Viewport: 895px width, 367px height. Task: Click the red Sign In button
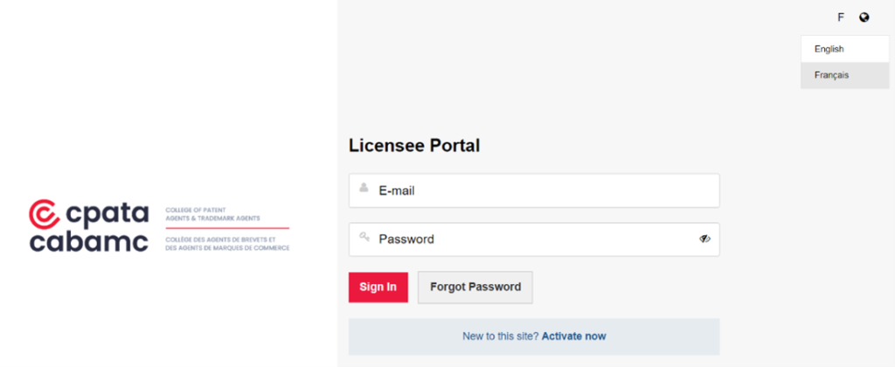378,287
